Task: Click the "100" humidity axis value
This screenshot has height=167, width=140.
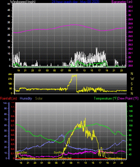Action: [x=5, y=103]
